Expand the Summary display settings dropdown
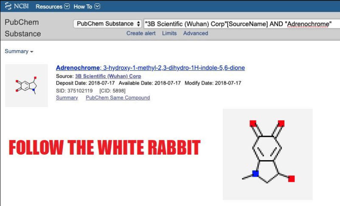The height and width of the screenshot is (206, 340). [19, 51]
